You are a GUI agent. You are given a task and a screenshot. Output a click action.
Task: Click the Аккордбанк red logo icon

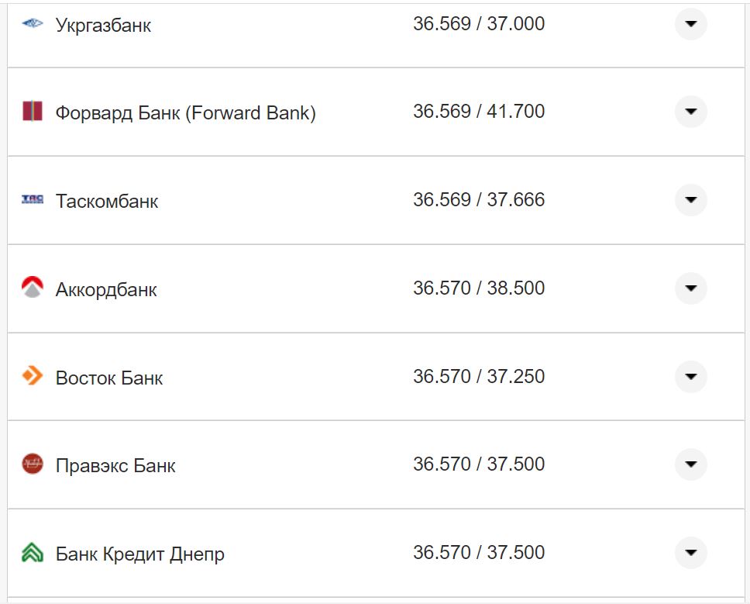pyautogui.click(x=33, y=288)
